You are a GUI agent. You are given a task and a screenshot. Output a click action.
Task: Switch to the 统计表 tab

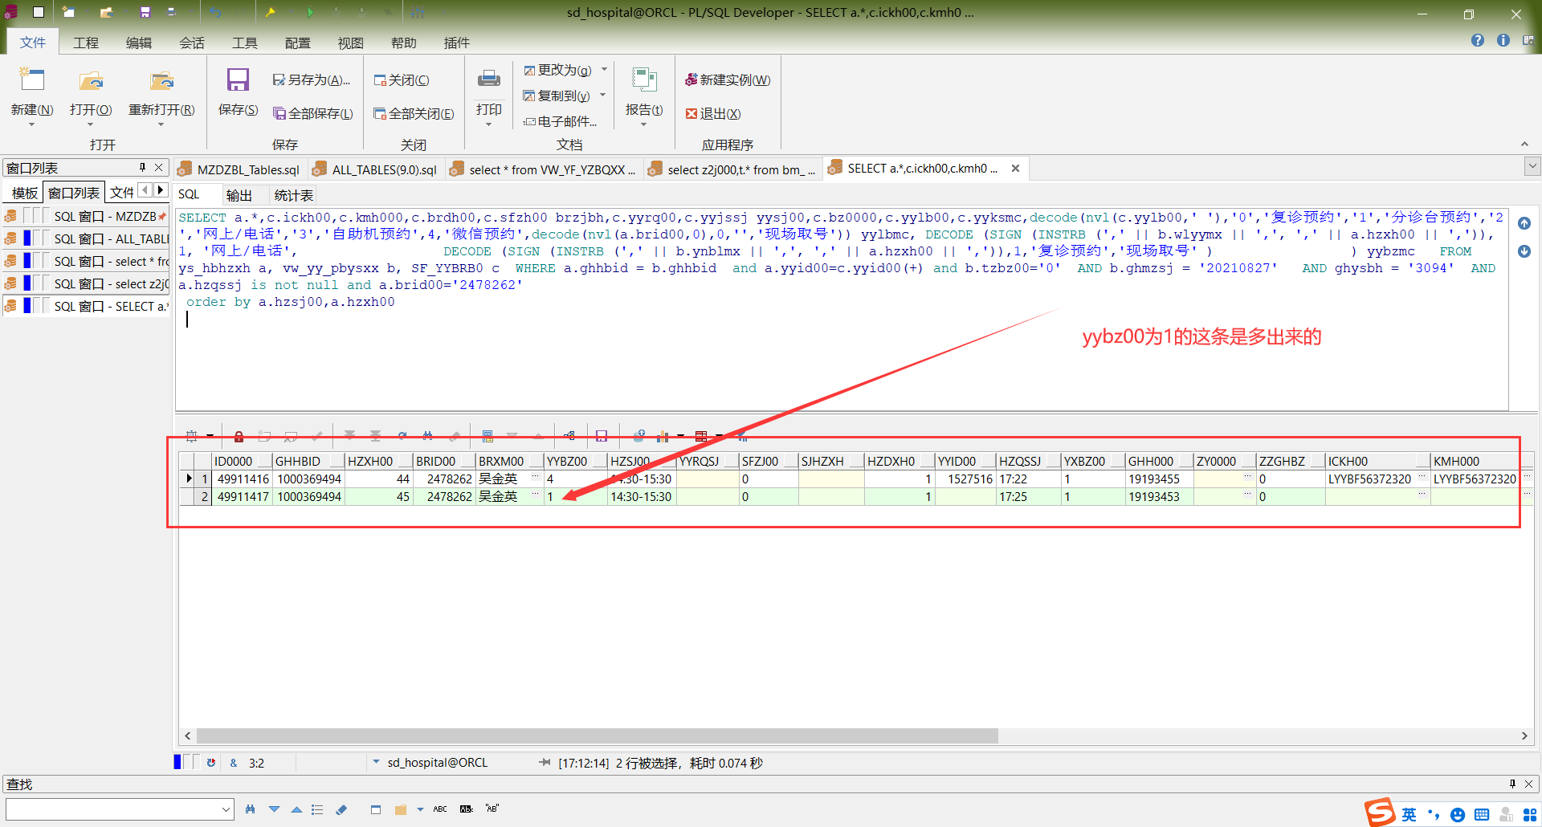pos(293,195)
